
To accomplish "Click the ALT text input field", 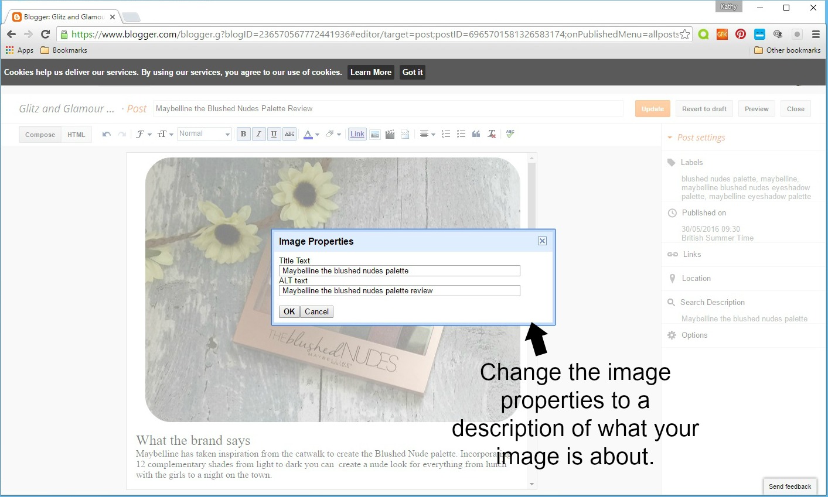I will pyautogui.click(x=399, y=290).
